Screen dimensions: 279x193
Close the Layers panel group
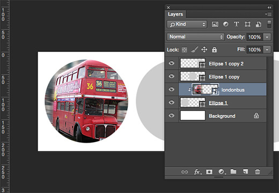168,8
